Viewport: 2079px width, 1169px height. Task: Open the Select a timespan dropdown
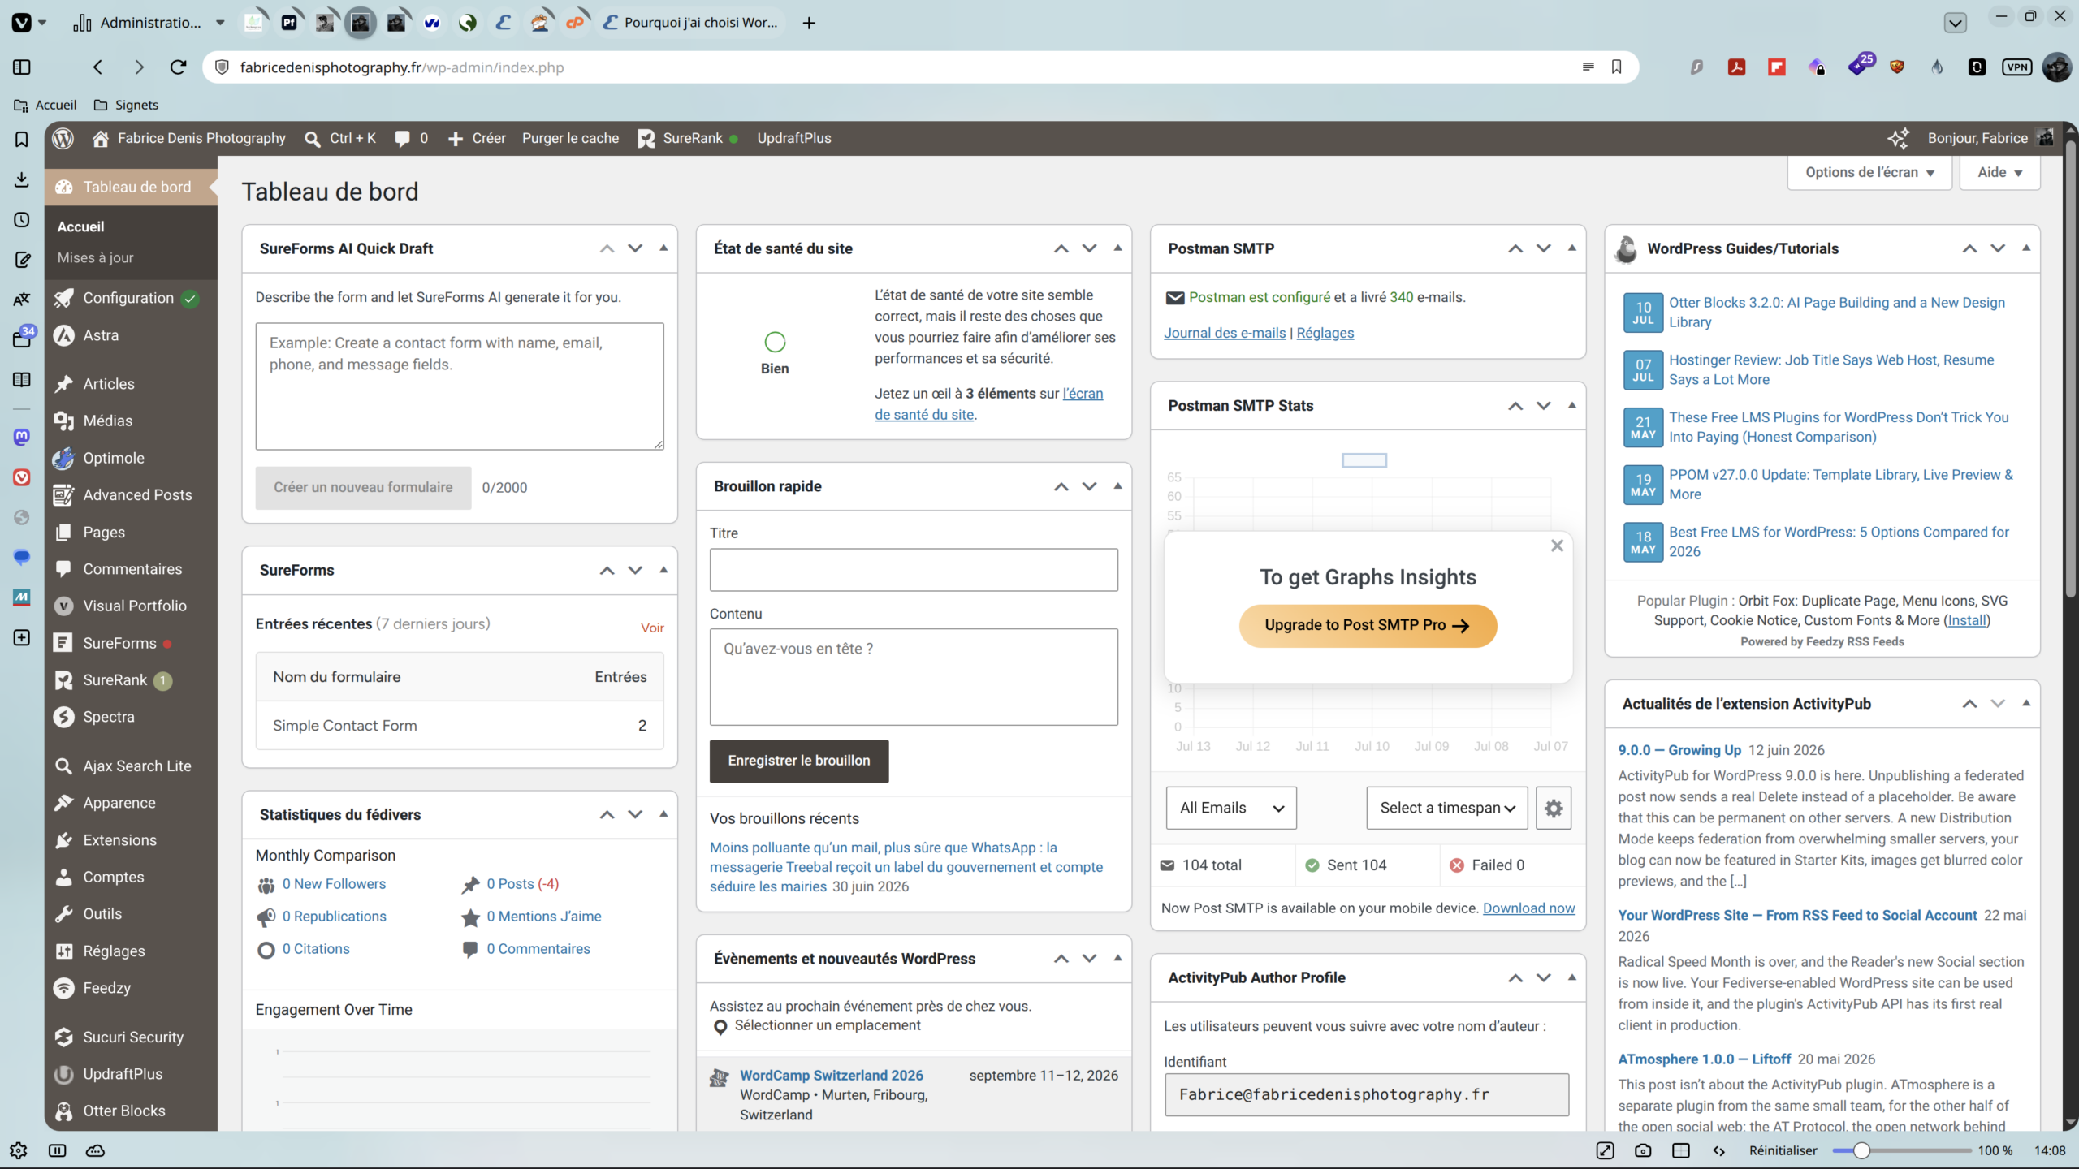tap(1447, 808)
